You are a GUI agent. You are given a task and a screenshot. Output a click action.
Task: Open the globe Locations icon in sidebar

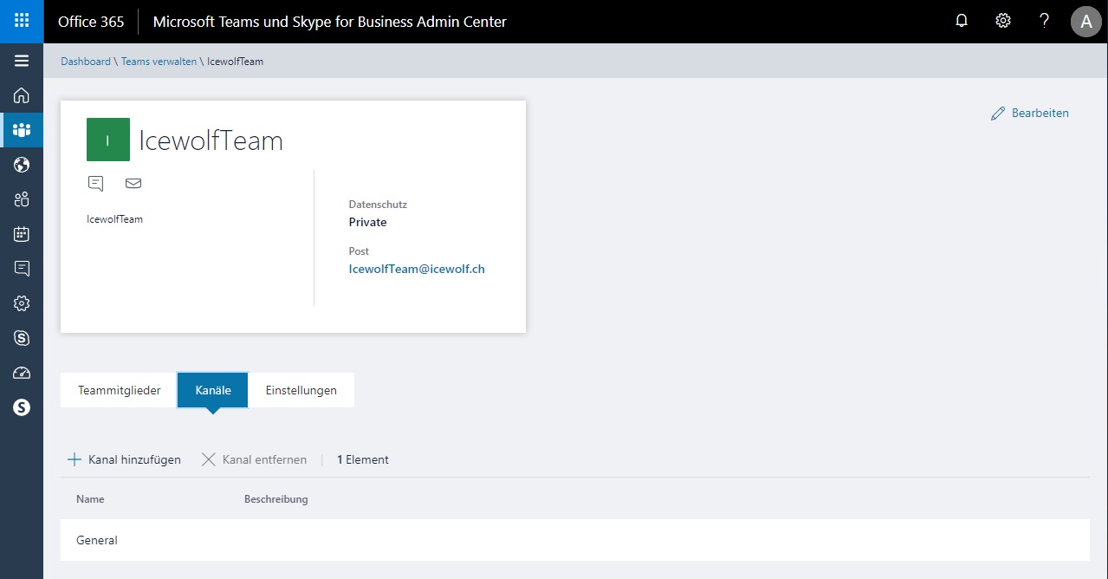tap(22, 165)
